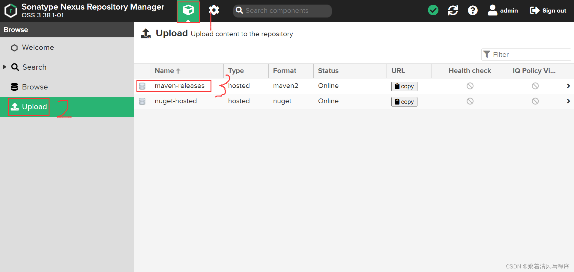Click maven-releases IQ policy disabled icon

click(535, 86)
